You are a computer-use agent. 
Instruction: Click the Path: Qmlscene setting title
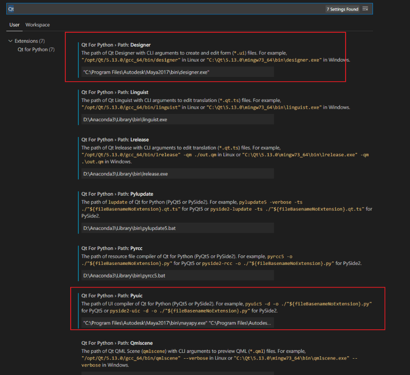tap(117, 343)
